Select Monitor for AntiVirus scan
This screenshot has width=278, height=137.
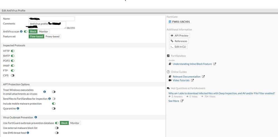pyautogui.click(x=43, y=32)
